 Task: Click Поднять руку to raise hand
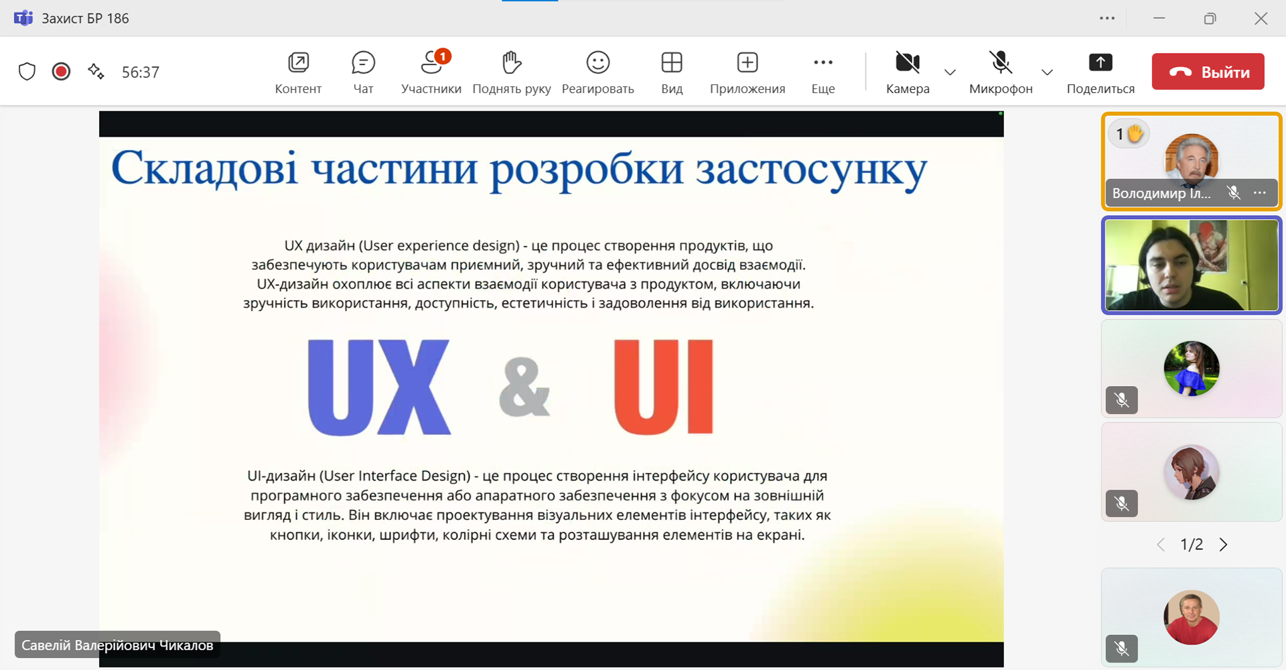(x=512, y=72)
